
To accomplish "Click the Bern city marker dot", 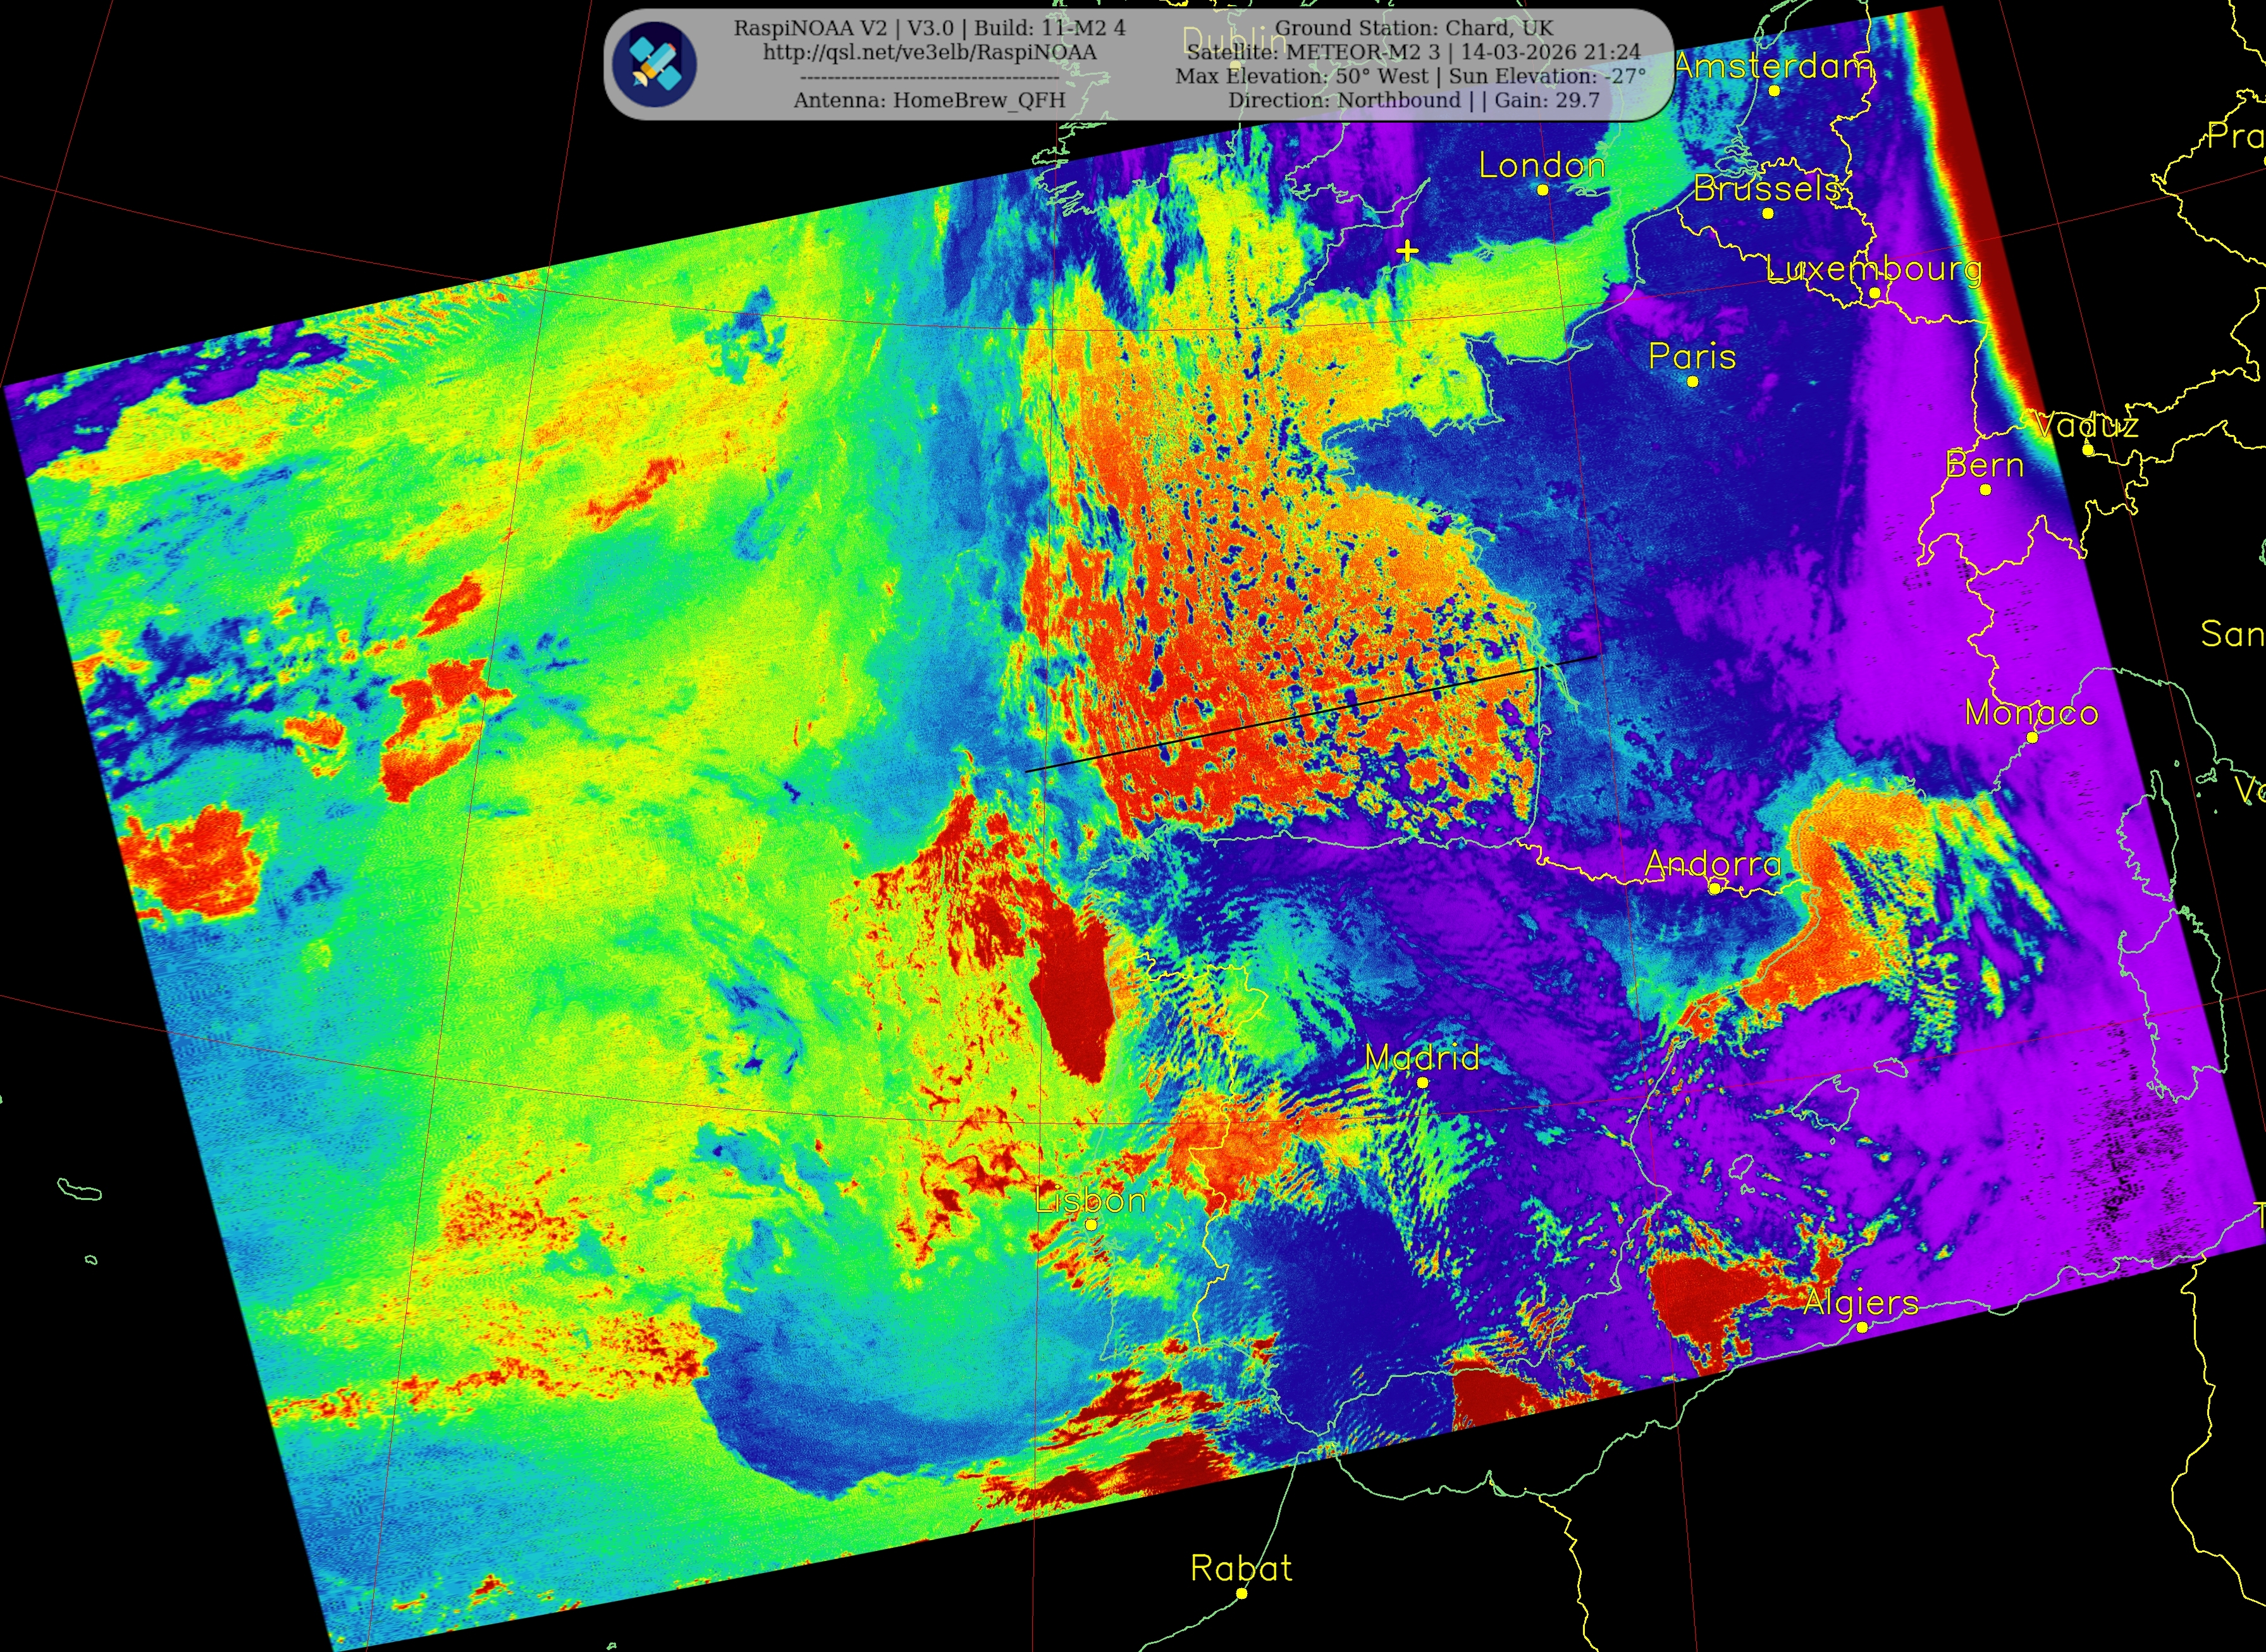I will [x=1986, y=489].
